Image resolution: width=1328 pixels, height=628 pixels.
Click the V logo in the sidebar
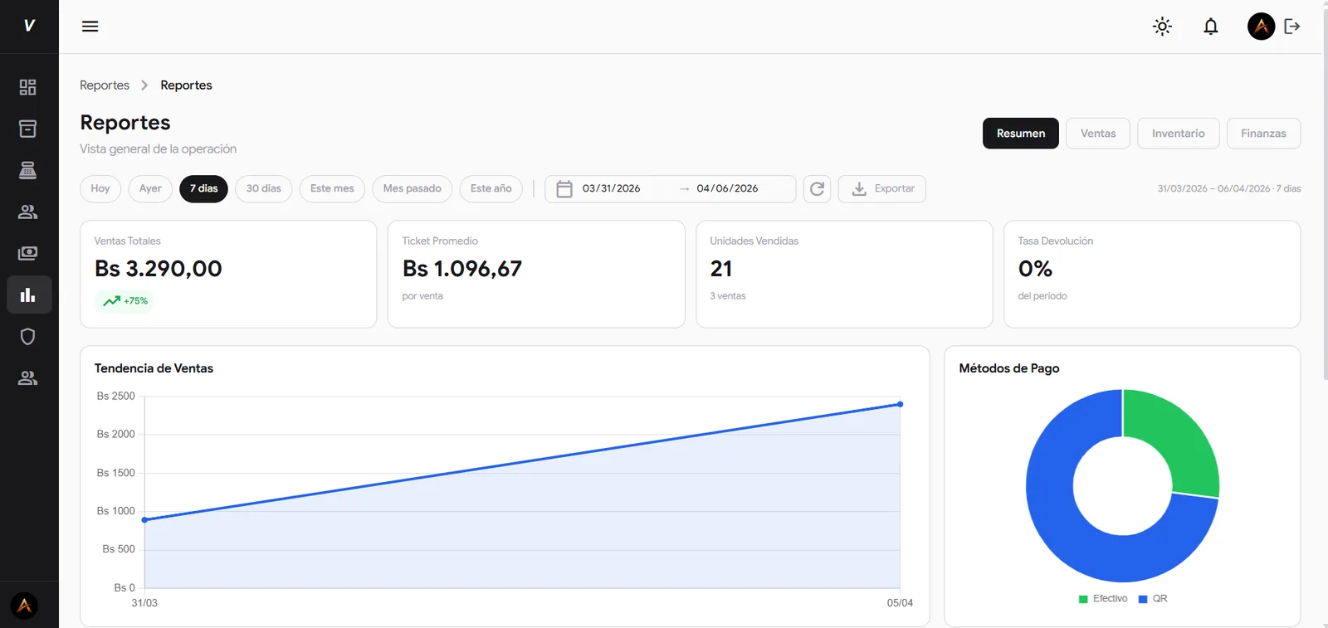(x=29, y=26)
